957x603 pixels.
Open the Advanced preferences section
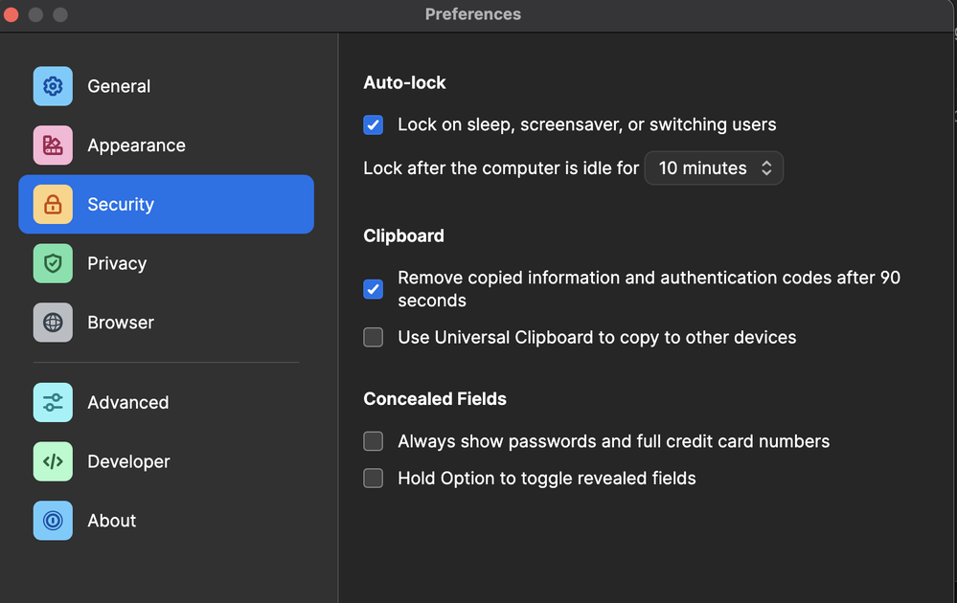[127, 403]
